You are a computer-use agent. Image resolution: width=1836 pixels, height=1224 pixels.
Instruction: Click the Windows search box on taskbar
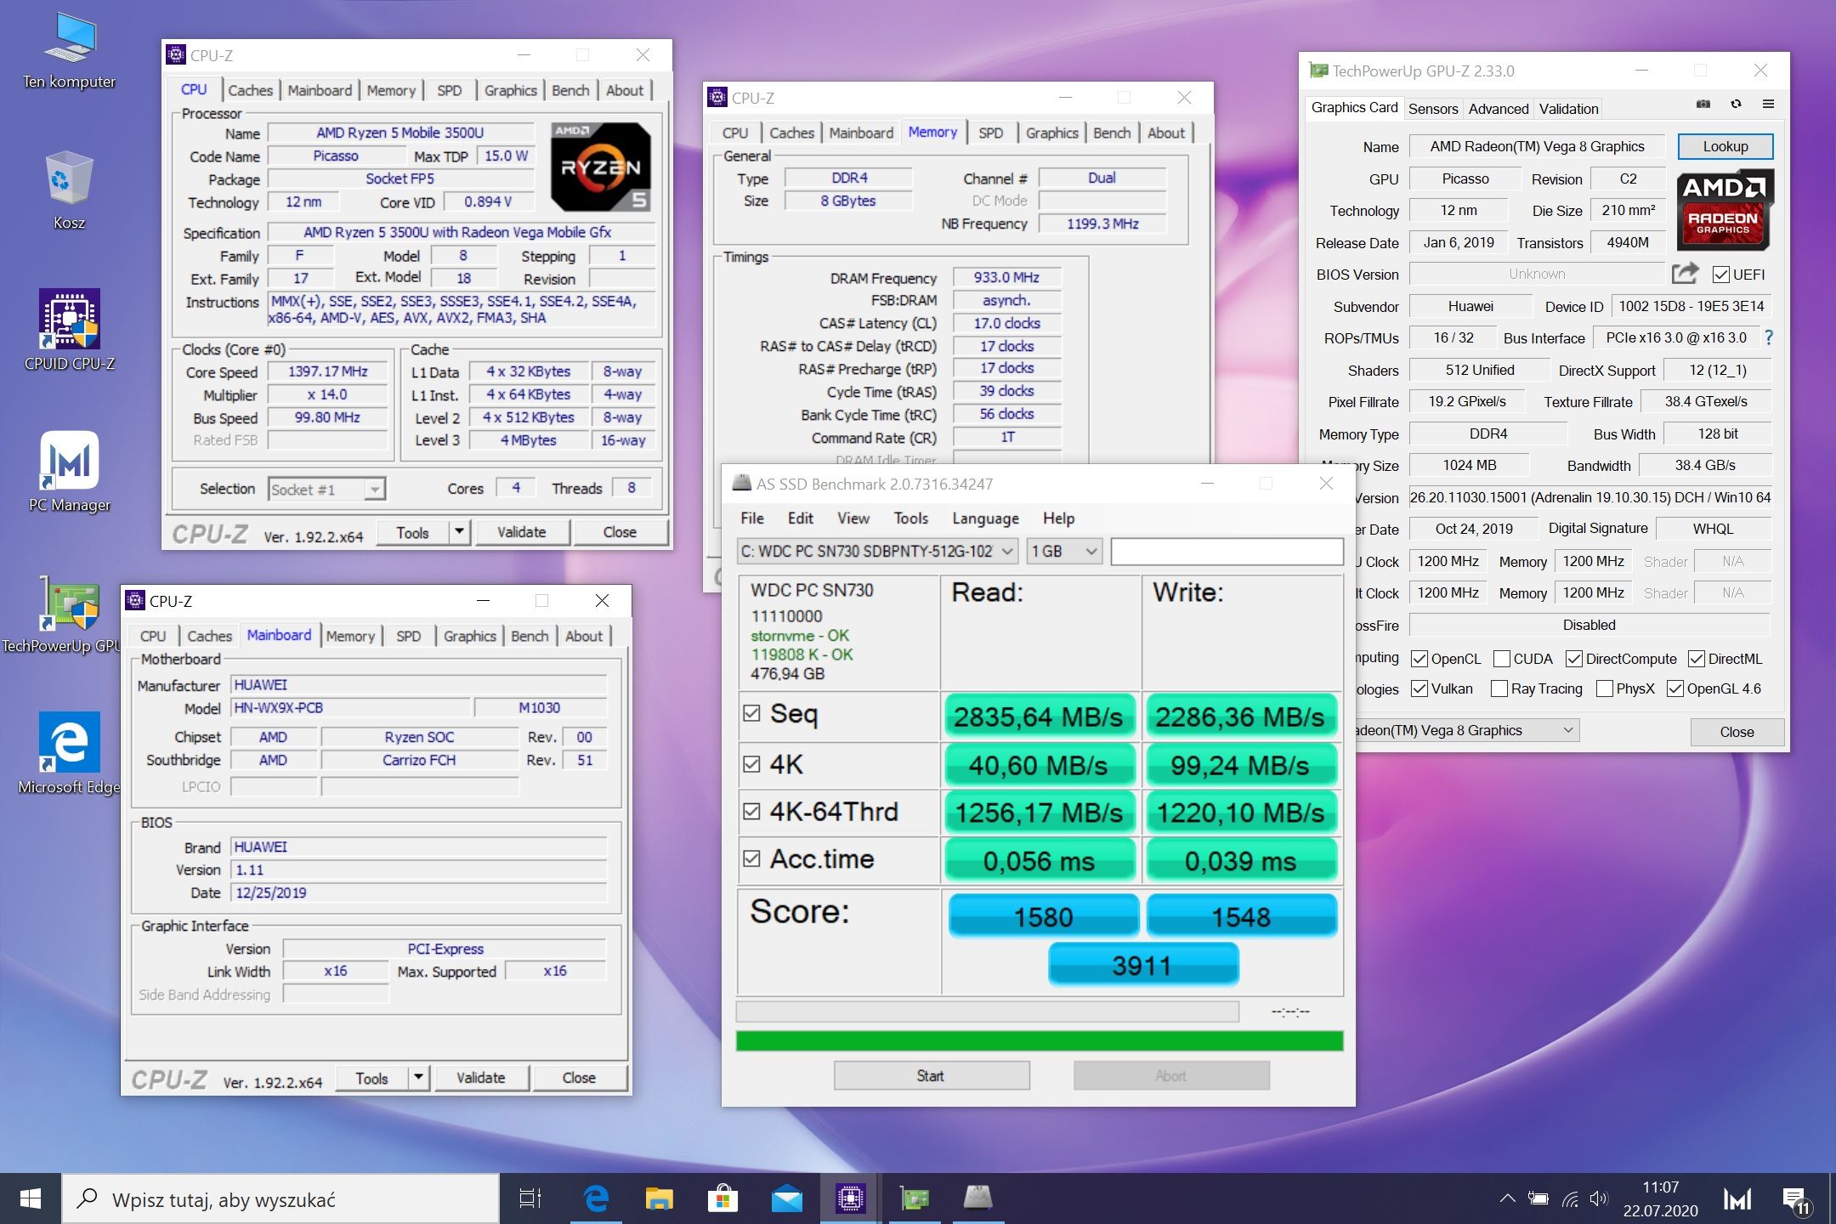click(x=280, y=1199)
